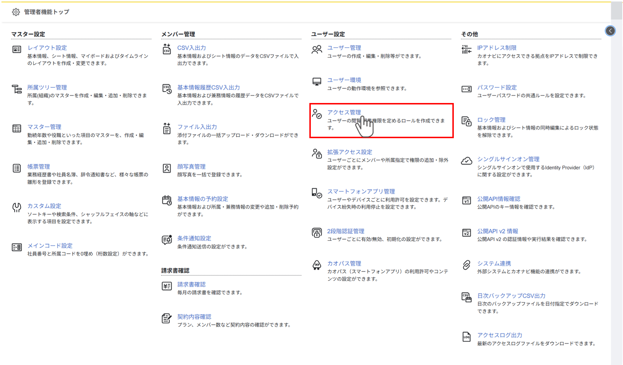Collapse the panel with the right-edge chevron

610,31
